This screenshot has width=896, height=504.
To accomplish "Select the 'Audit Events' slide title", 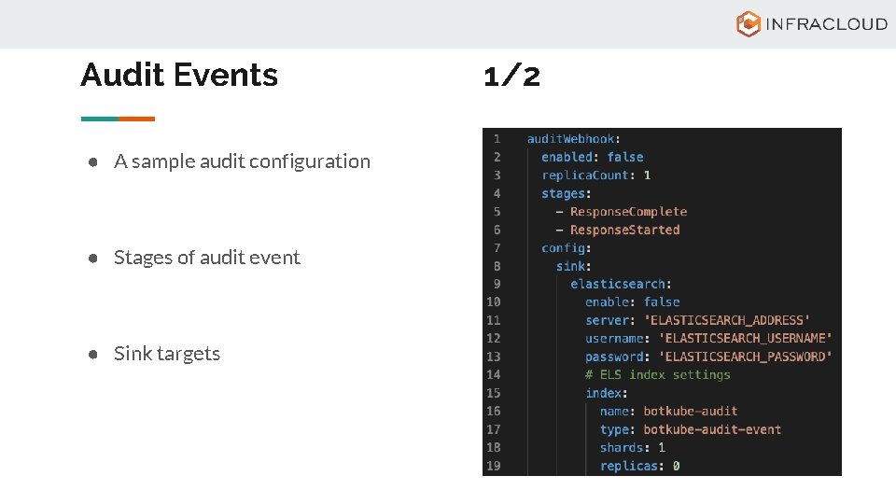I will point(179,75).
